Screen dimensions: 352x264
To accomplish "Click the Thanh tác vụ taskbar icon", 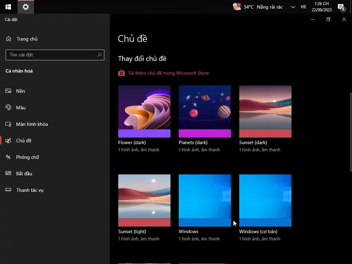I will pos(8,190).
